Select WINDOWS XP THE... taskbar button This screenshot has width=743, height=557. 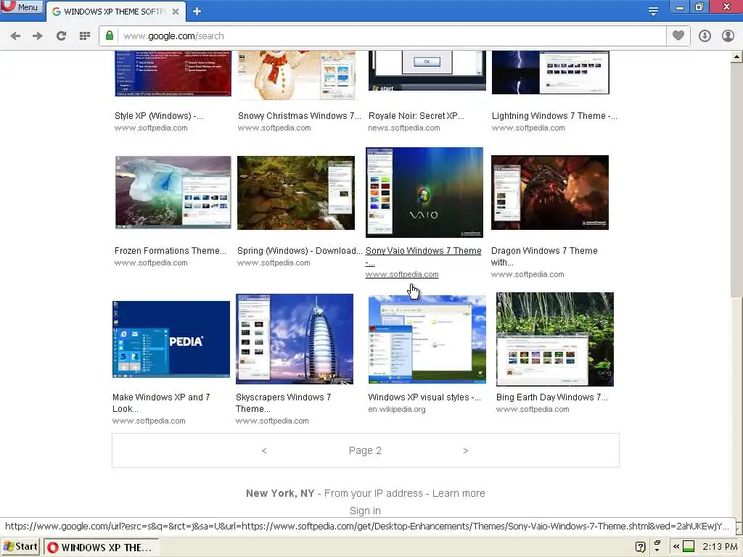(x=101, y=548)
